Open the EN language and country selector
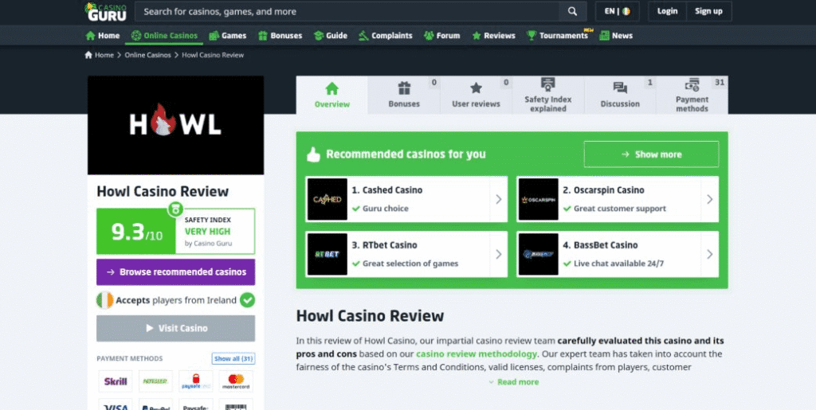The height and width of the screenshot is (410, 816). pyautogui.click(x=618, y=11)
